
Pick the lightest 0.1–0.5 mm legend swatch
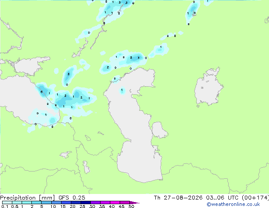(7, 202)
